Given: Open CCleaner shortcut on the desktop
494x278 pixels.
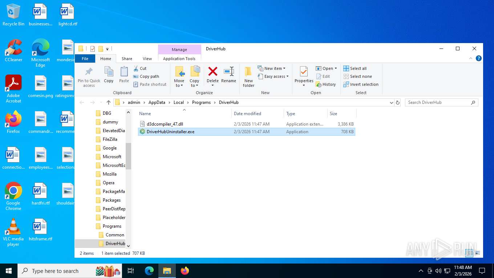Looking at the screenshot, I should (13, 51).
